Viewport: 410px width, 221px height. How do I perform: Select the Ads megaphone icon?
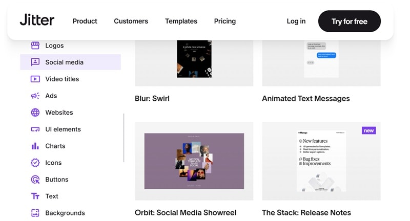pos(35,96)
